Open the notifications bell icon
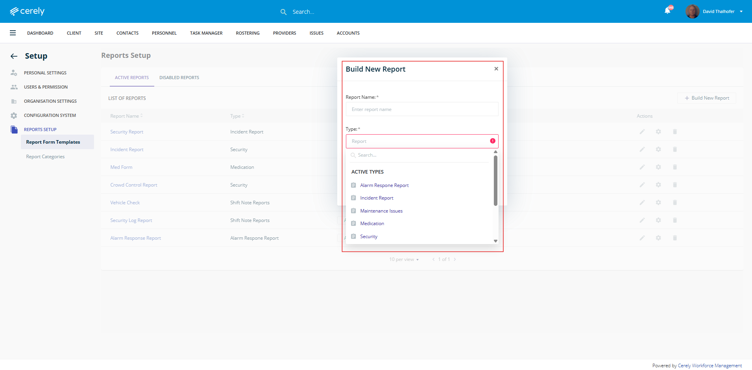 pos(667,11)
